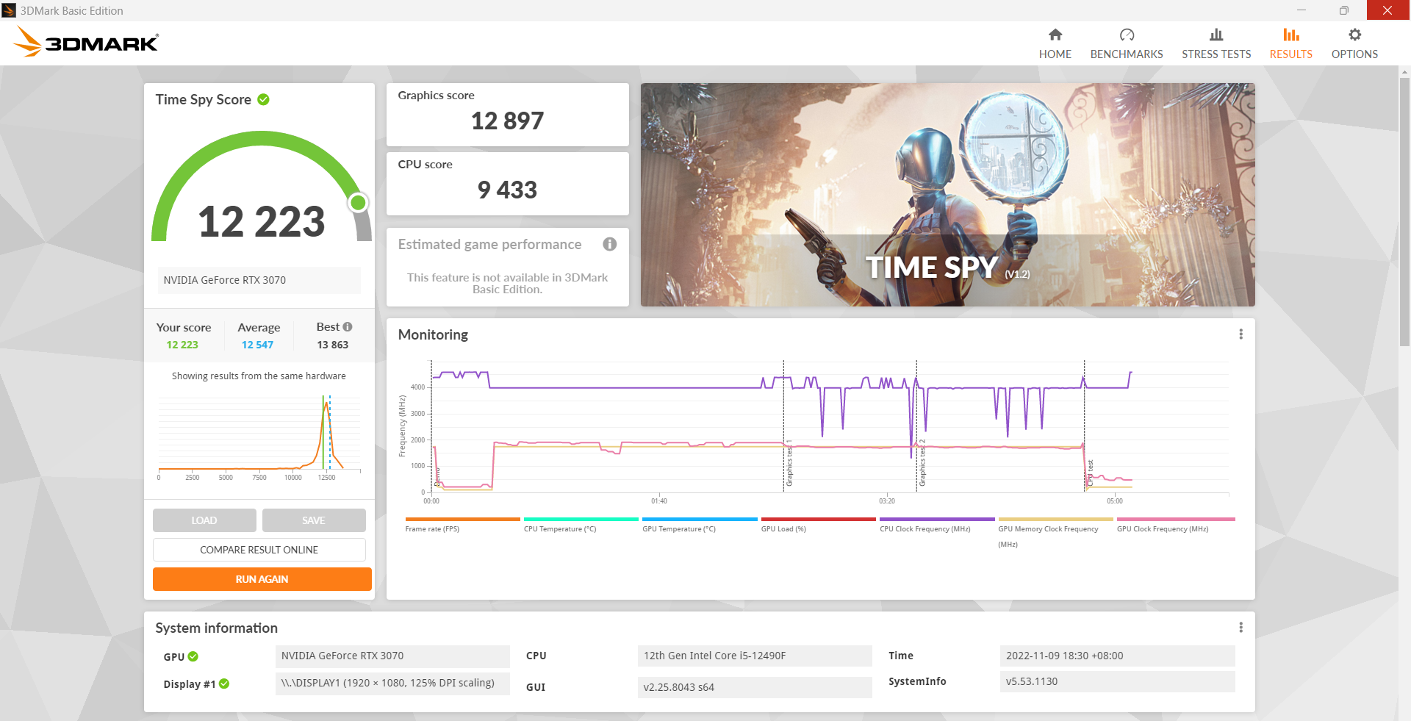Open System information kebab menu

click(1241, 628)
